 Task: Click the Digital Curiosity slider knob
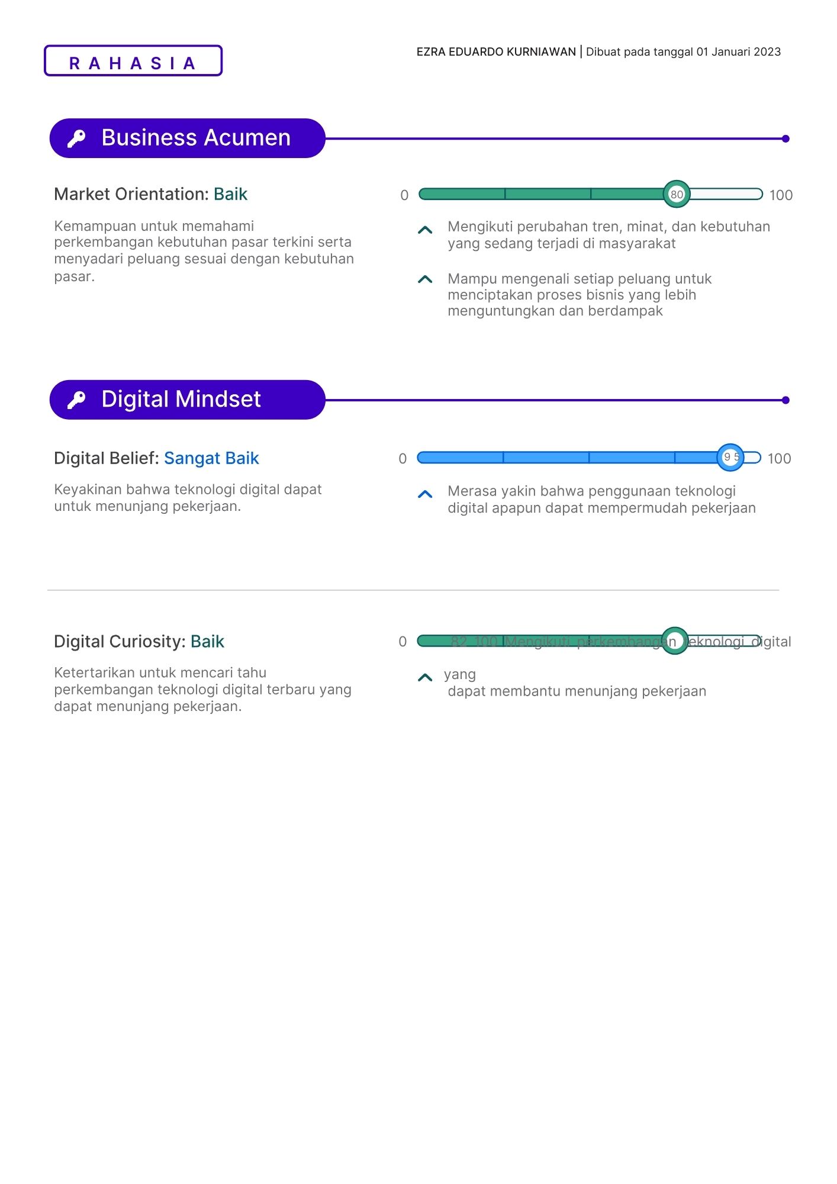pos(674,641)
